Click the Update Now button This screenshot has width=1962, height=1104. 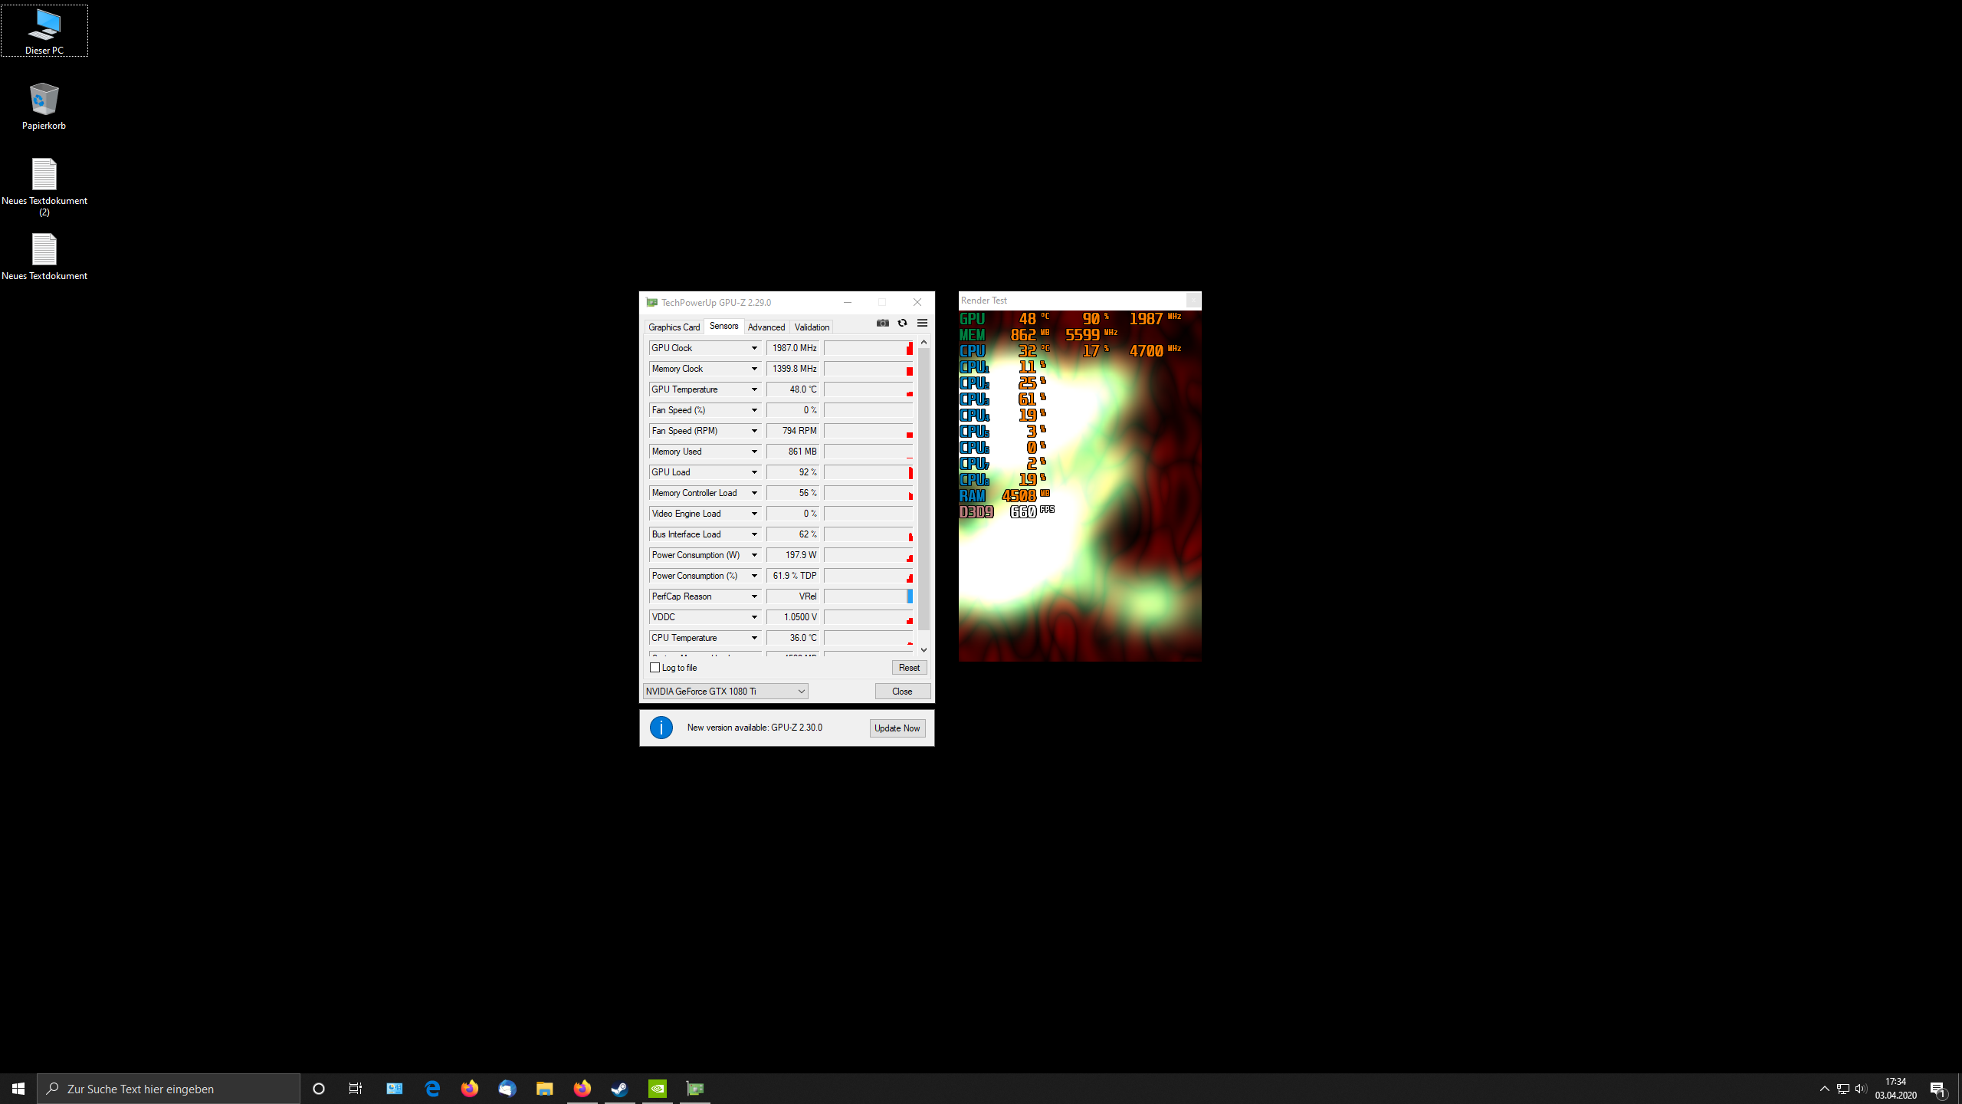(x=897, y=728)
